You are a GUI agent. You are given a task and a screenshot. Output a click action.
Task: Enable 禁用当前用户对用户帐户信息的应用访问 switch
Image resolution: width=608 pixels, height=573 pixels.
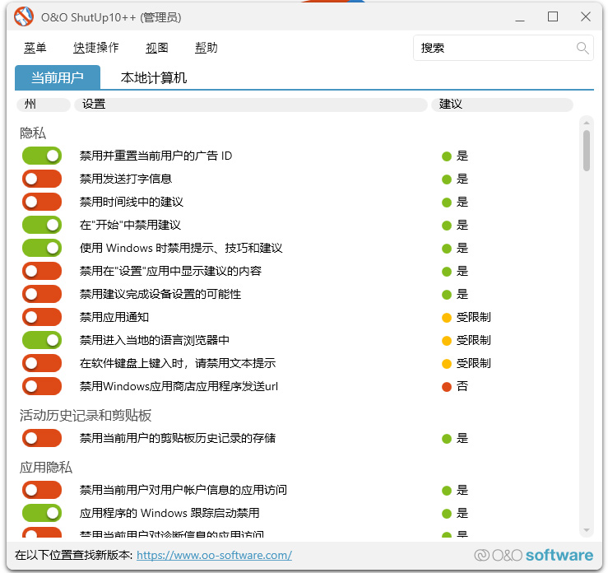point(42,490)
